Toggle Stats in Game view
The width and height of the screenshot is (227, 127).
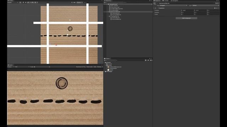pyautogui.click(x=95, y=67)
